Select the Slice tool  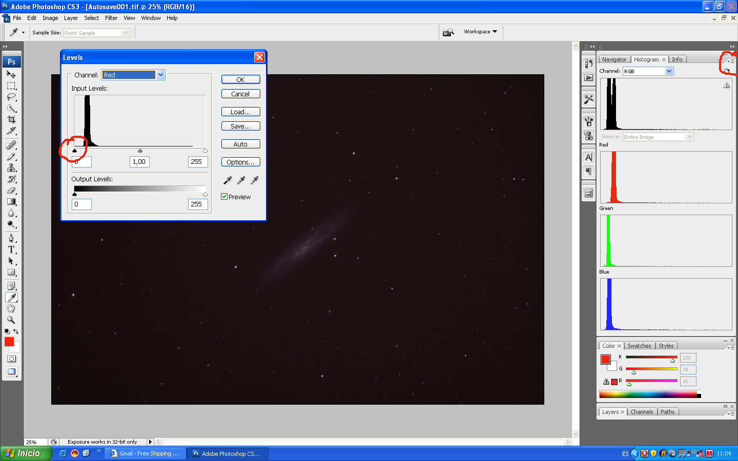point(11,131)
